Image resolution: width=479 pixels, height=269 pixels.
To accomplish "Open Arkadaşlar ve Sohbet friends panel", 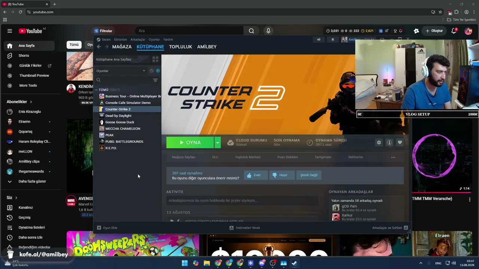I will pyautogui.click(x=390, y=228).
